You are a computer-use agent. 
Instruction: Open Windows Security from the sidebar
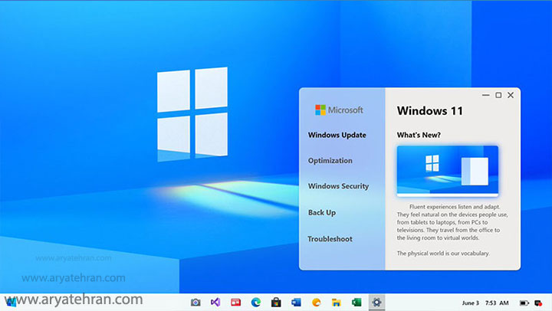coord(338,186)
